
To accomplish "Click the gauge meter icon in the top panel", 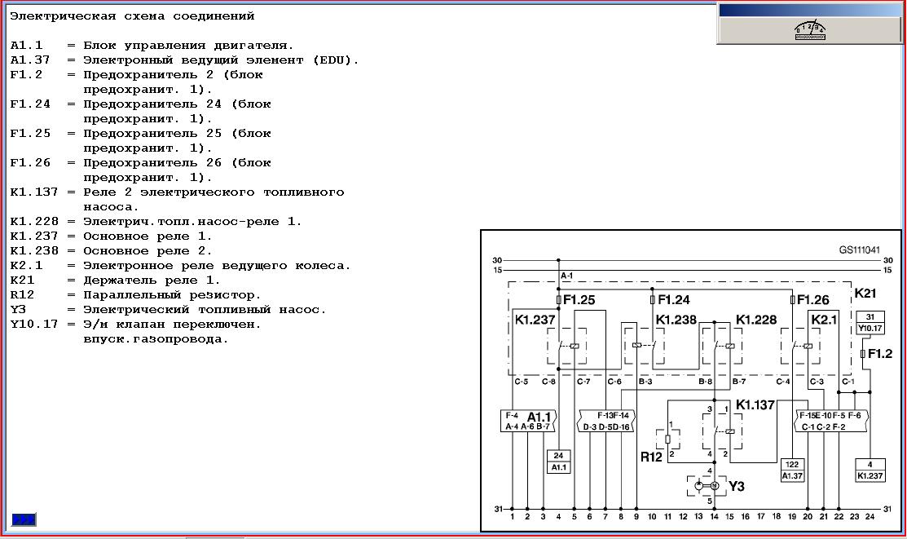I will click(x=810, y=31).
